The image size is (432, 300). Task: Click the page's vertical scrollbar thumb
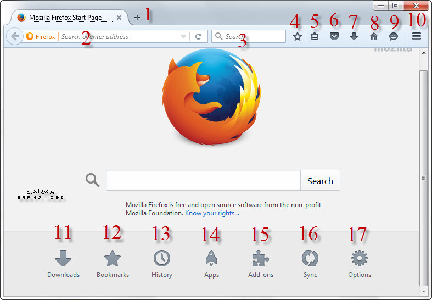coord(423,177)
